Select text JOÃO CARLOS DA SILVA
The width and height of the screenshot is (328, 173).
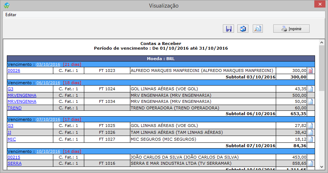coord(157,157)
